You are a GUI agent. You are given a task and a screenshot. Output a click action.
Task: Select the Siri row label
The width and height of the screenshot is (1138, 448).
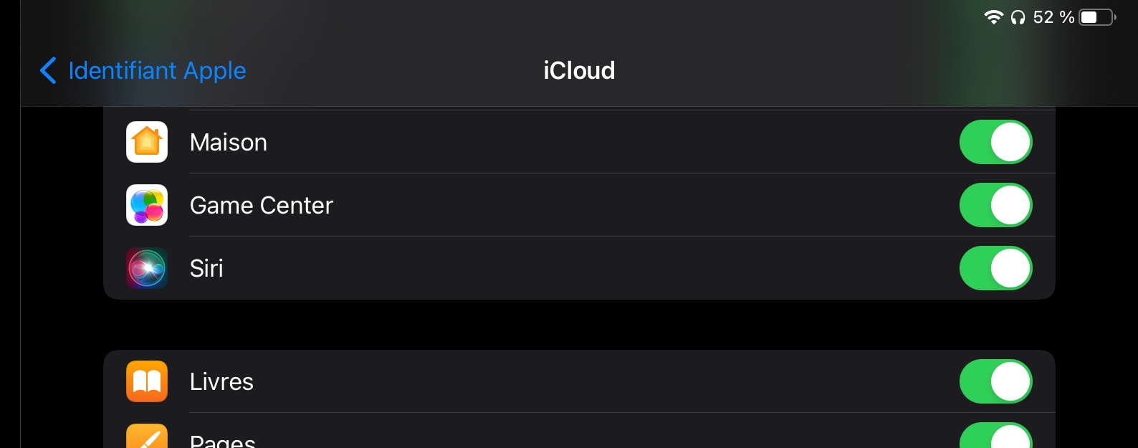click(x=206, y=268)
